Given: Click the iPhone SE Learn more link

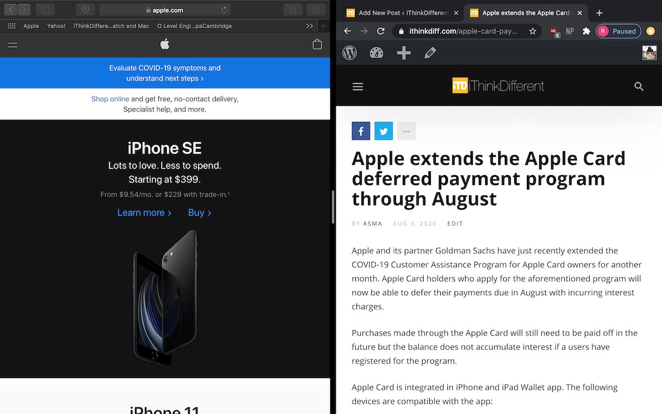Looking at the screenshot, I should click(144, 213).
